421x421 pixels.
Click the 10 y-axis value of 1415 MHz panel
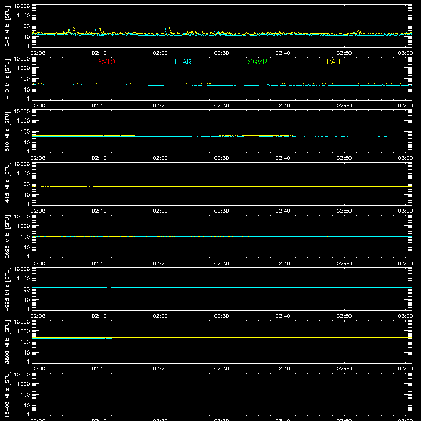27,195
